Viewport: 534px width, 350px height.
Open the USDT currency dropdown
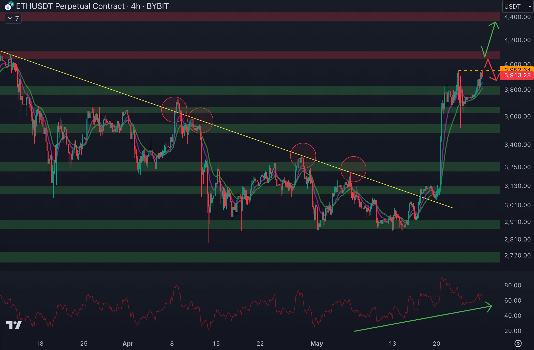(x=518, y=7)
